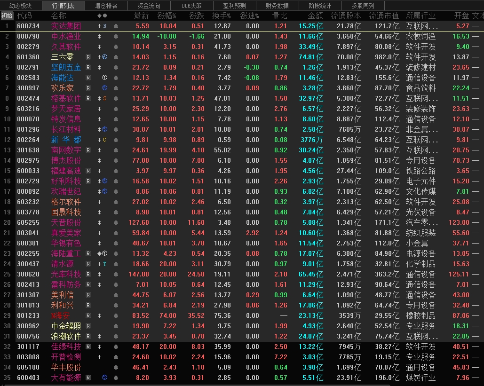Click the blue circled icon in 欢乐家 row

[x=104, y=88]
